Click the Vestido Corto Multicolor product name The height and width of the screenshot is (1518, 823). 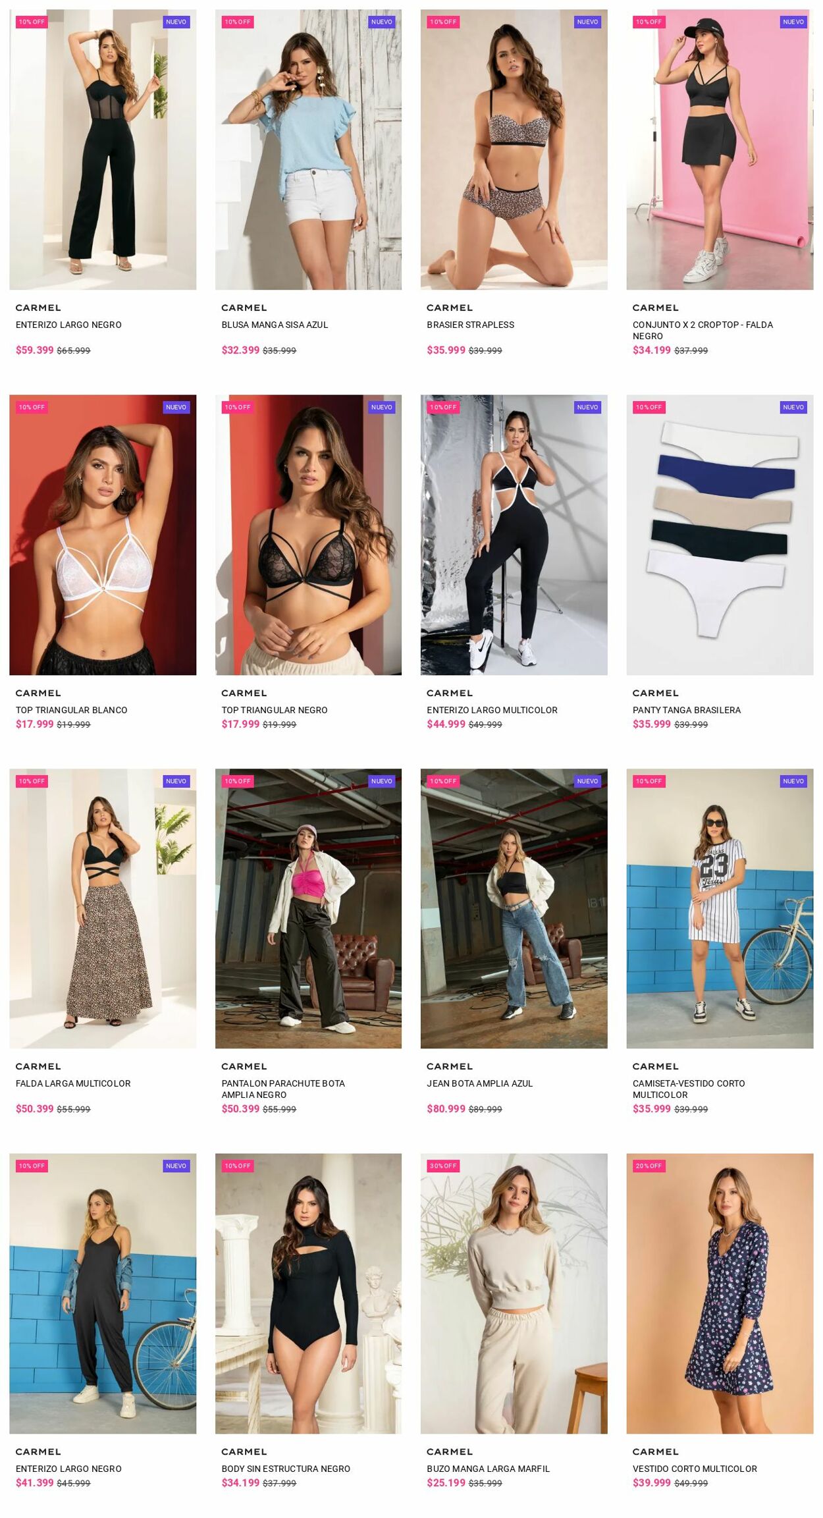pyautogui.click(x=695, y=1469)
